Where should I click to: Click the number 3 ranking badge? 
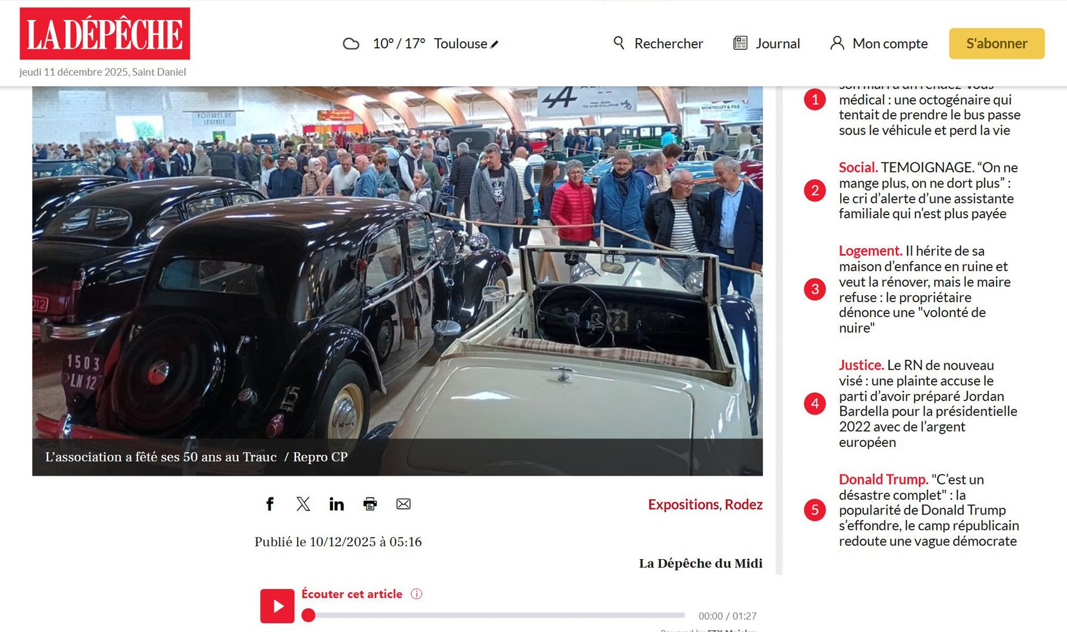[815, 289]
